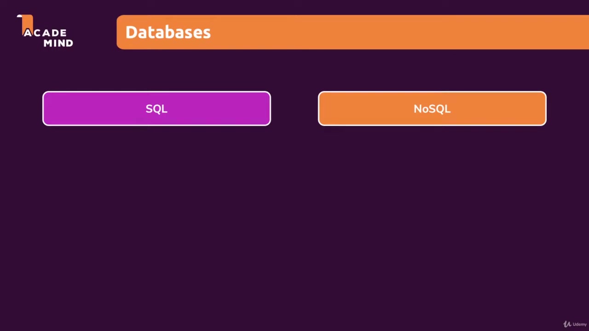Click the Databases heading text
Viewport: 589px width, 331px height.
point(168,32)
